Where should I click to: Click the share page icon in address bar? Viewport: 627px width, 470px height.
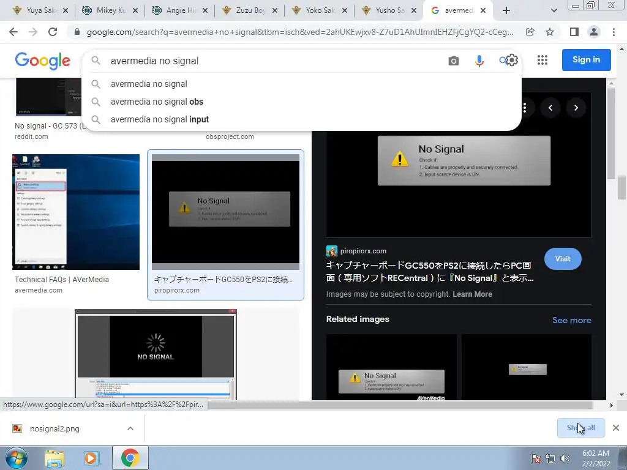click(530, 32)
